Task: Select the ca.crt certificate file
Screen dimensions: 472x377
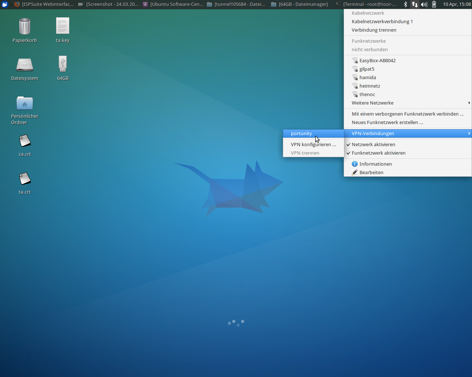Action: point(25,141)
